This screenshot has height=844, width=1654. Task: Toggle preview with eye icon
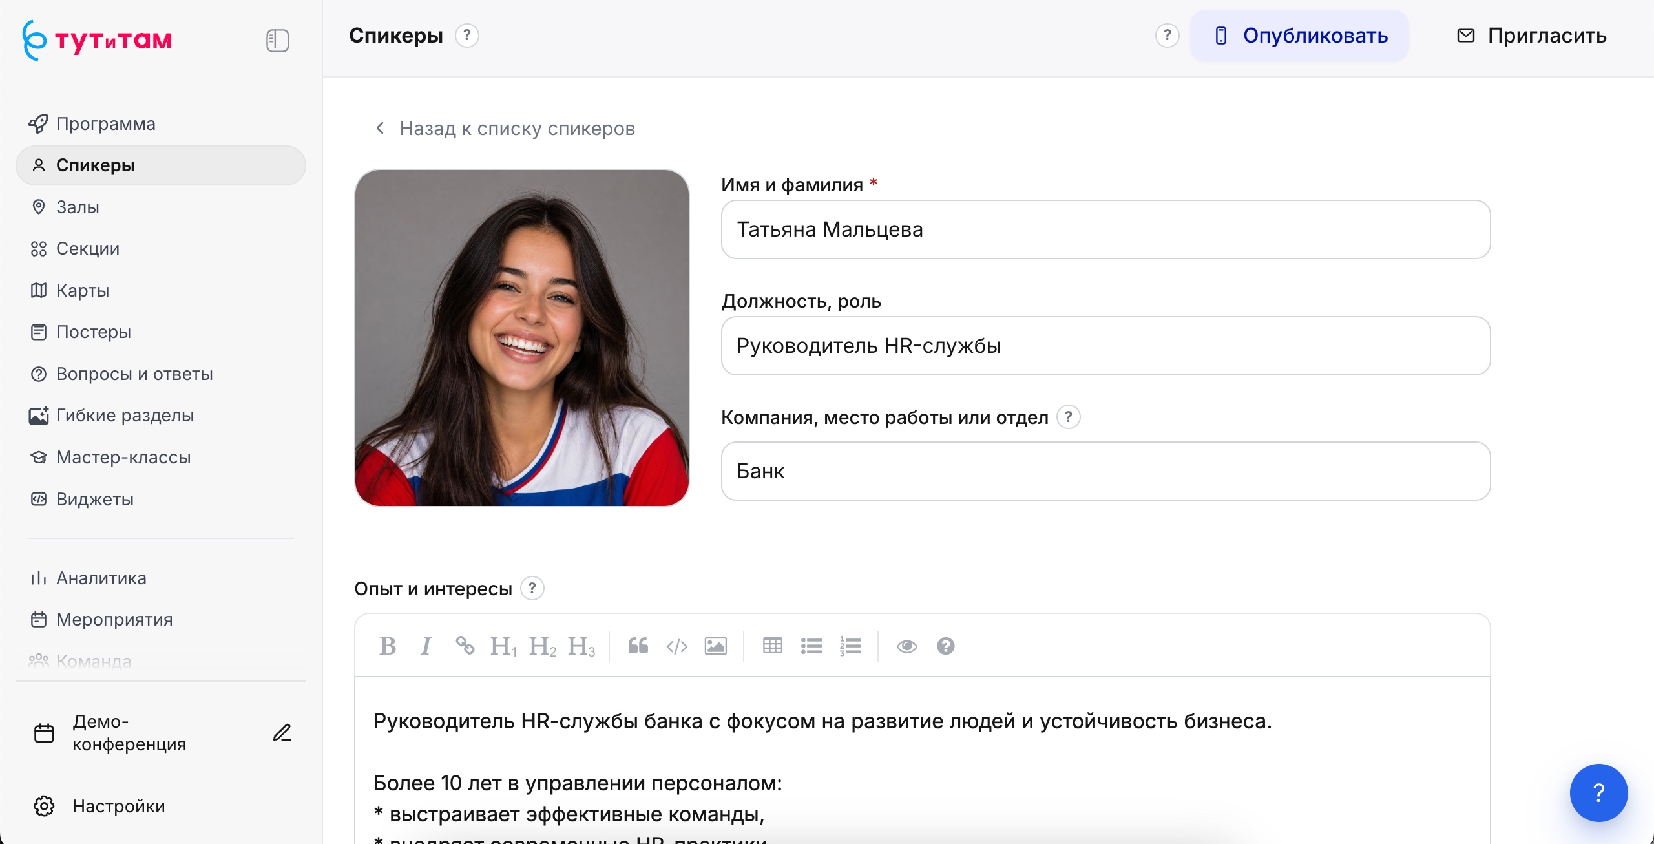coord(907,646)
